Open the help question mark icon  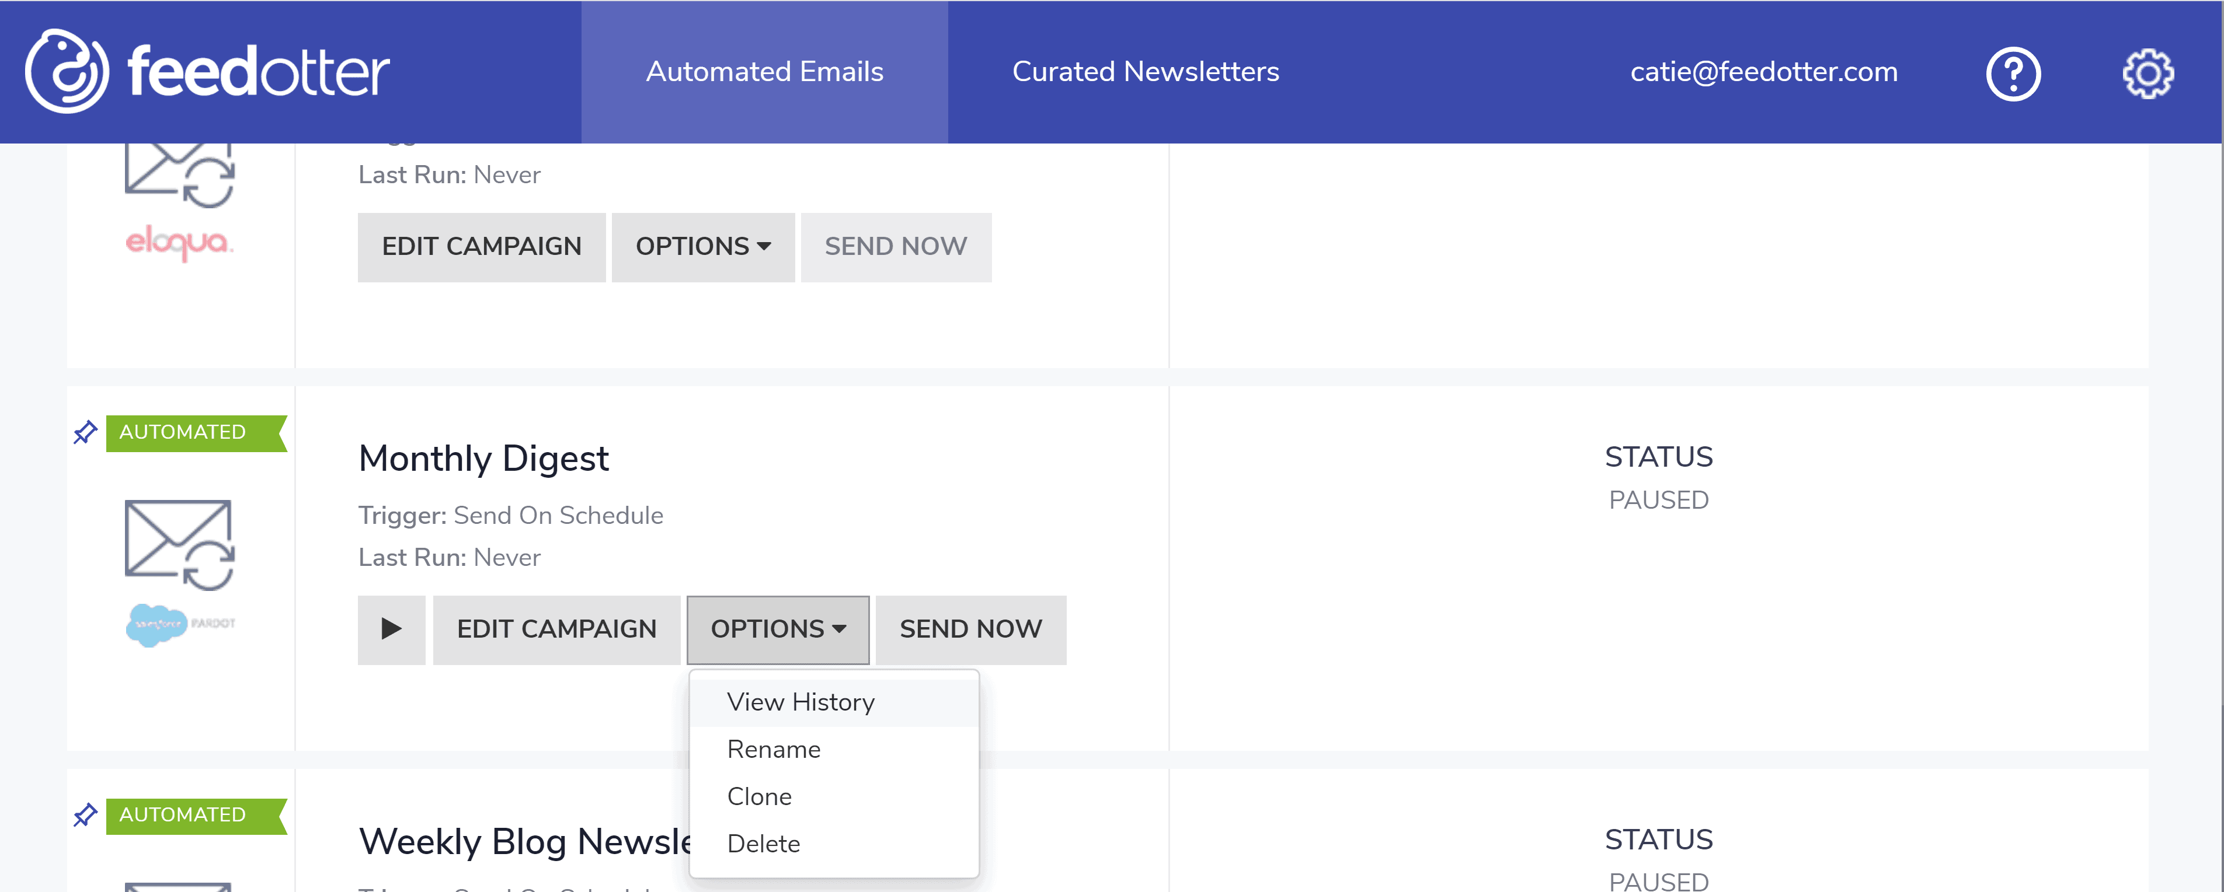pos(2013,74)
